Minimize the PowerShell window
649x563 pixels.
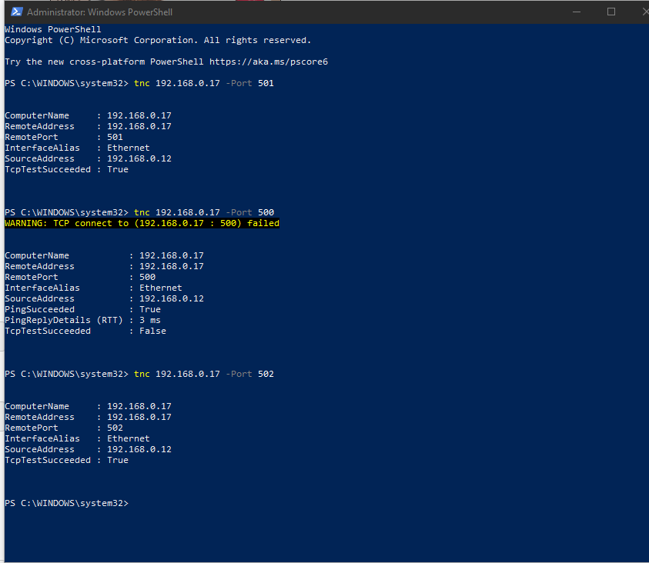[x=577, y=12]
